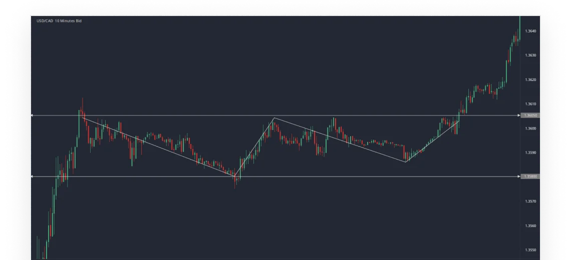
Task: Click the second trendline trough near 1.3590
Action: (x=405, y=162)
